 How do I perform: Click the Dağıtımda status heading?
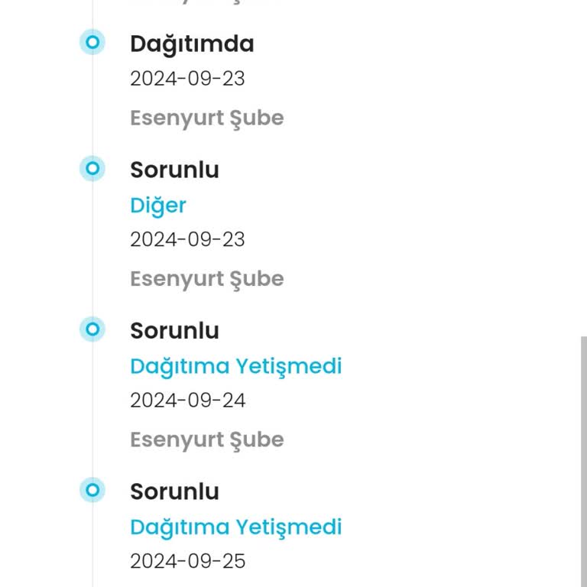[192, 44]
